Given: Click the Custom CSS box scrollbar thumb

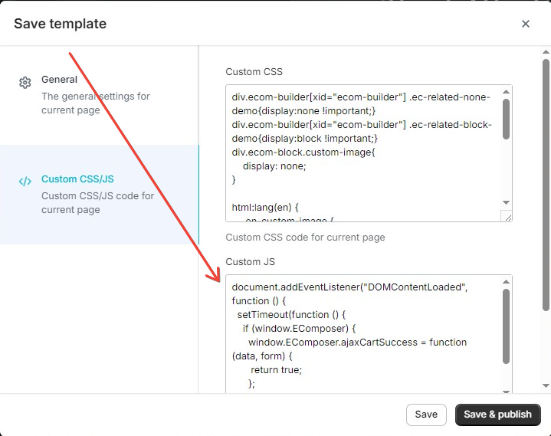Looking at the screenshot, I should click(x=506, y=118).
